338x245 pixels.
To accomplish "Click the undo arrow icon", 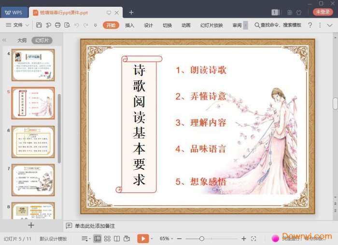I will [x=76, y=25].
